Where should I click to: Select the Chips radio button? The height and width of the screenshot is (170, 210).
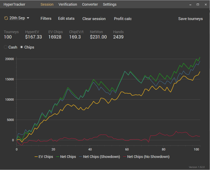[x=22, y=47]
